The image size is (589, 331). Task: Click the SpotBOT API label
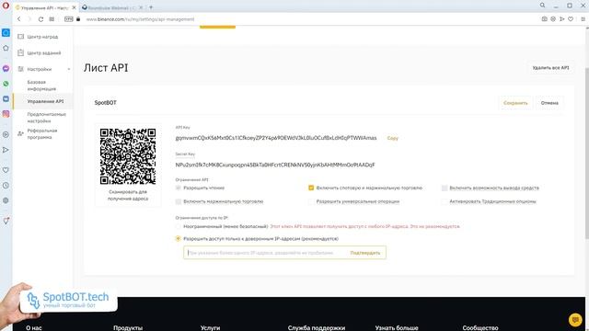tap(106, 102)
